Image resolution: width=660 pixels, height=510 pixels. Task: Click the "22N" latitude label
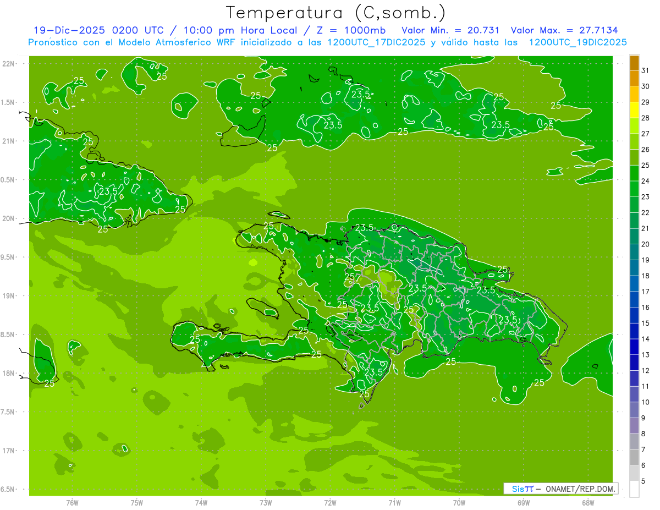tap(9, 64)
